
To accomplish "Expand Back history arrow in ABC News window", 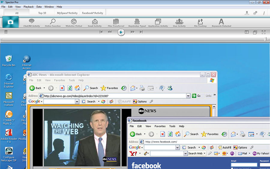I will pyautogui.click(x=44, y=88).
